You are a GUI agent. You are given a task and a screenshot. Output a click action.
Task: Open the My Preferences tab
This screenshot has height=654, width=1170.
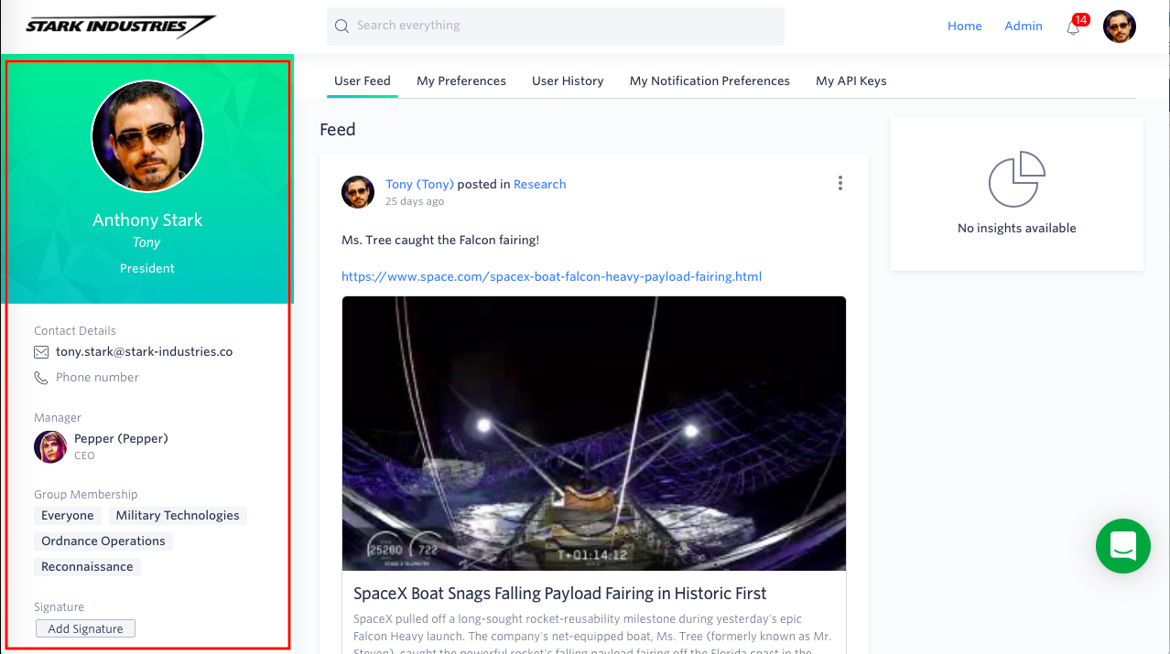461,80
